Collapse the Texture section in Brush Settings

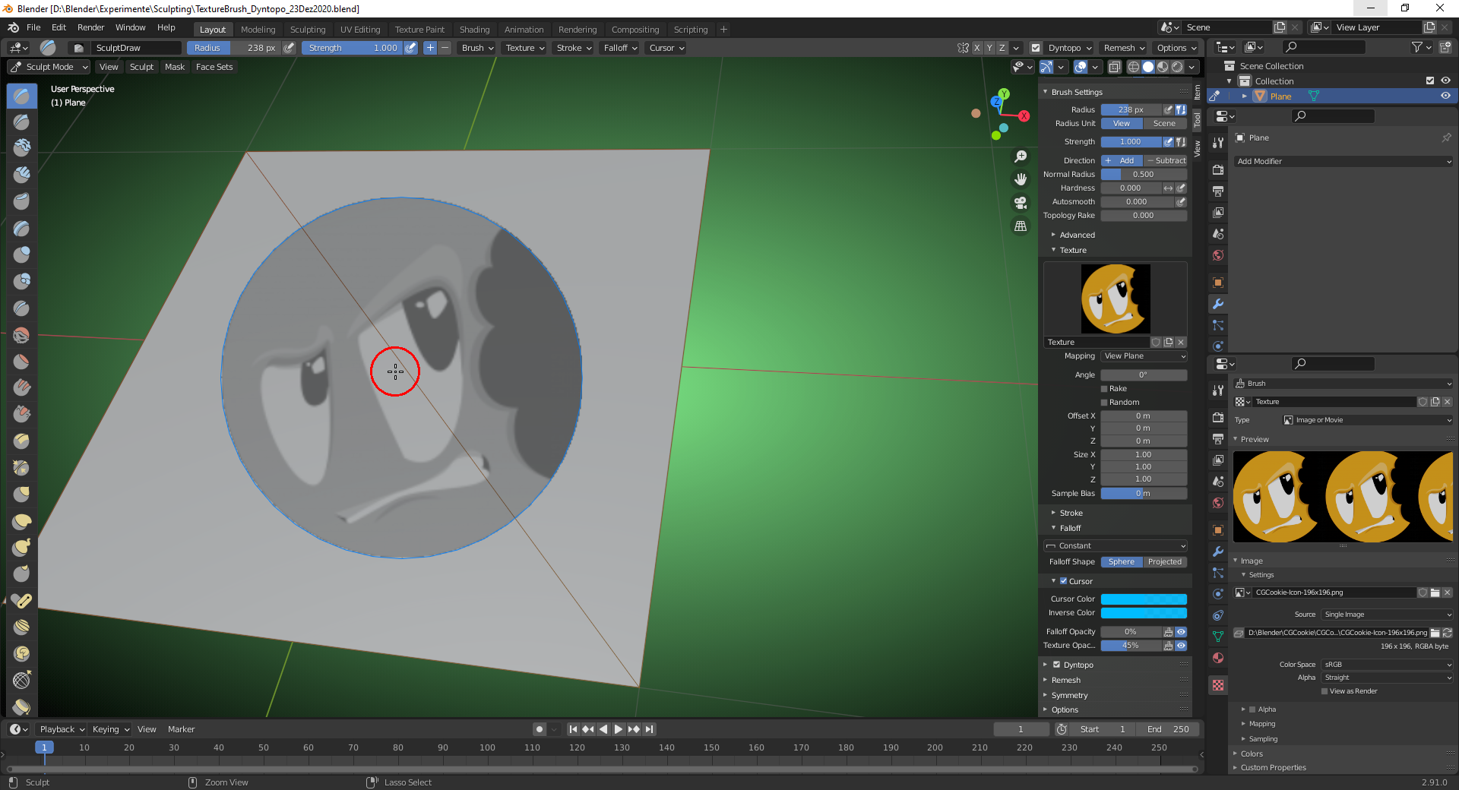click(x=1072, y=250)
